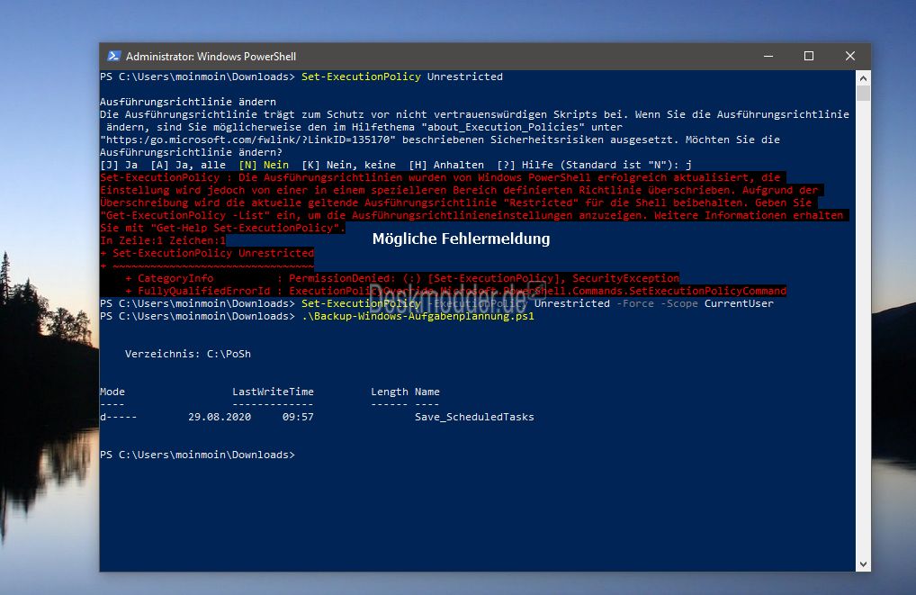Close the Administrator PowerShell window
Screen dimensions: 916x595
[850, 56]
